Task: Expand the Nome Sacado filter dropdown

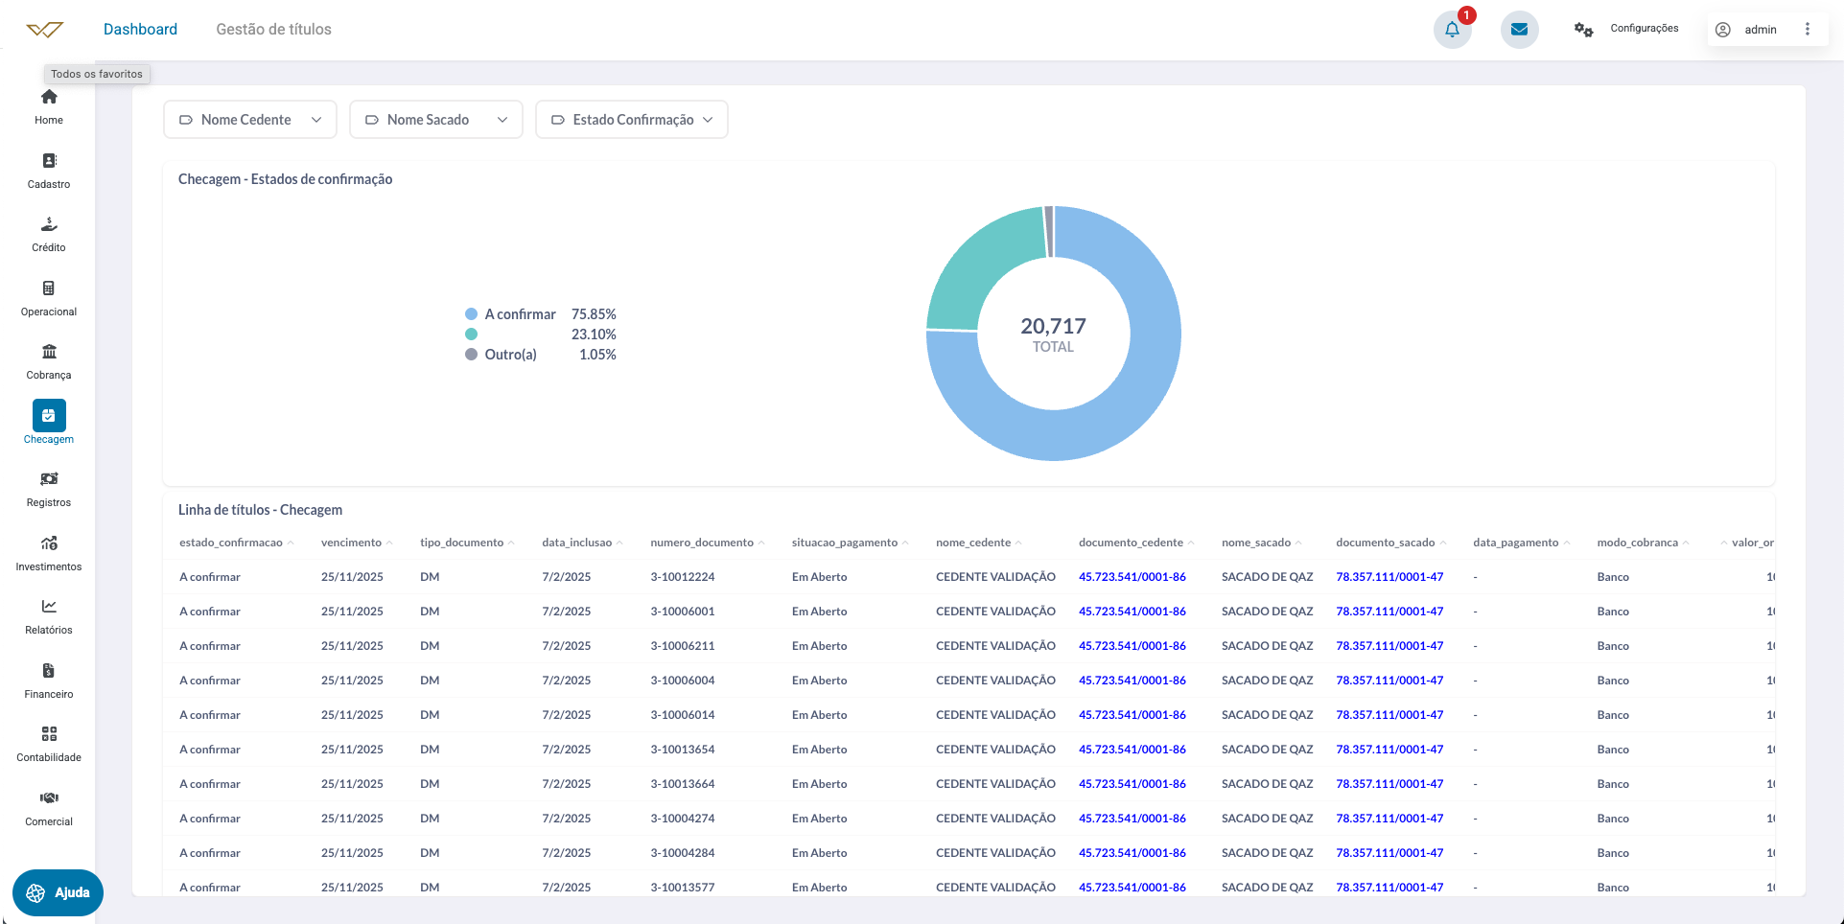Action: (x=436, y=120)
